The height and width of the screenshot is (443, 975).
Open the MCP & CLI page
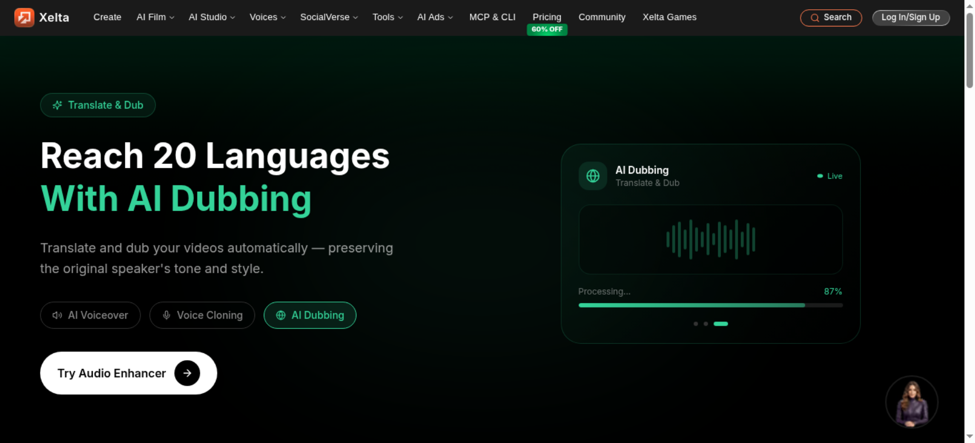[492, 18]
